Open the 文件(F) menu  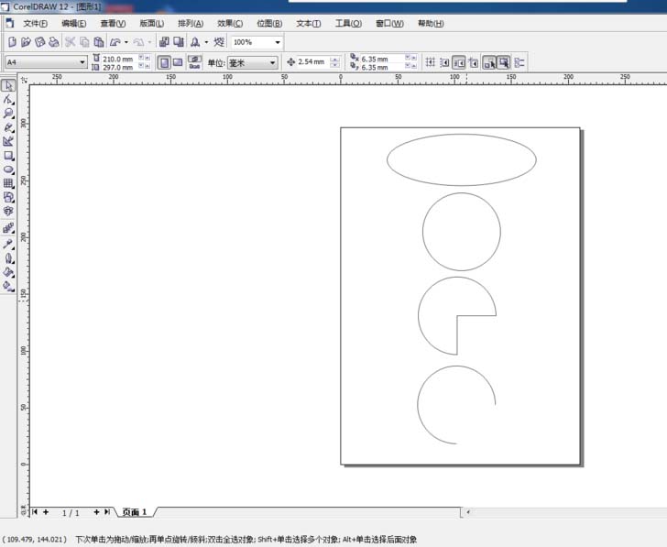click(35, 23)
